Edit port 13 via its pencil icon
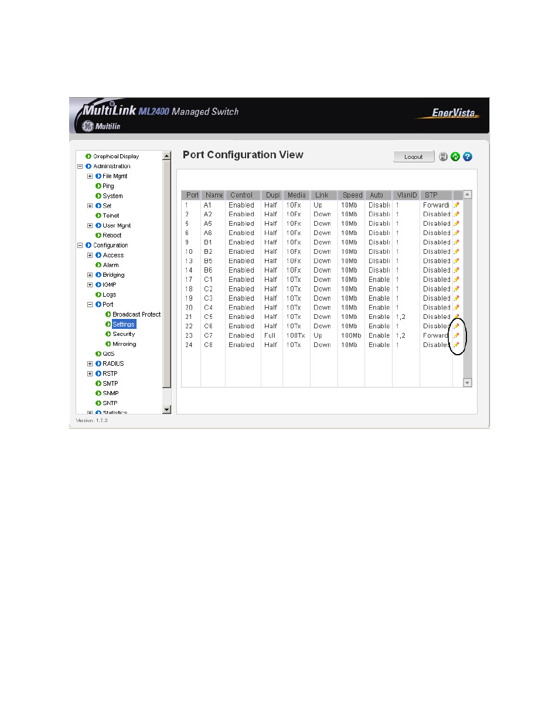The width and height of the screenshot is (559, 724). point(456,261)
